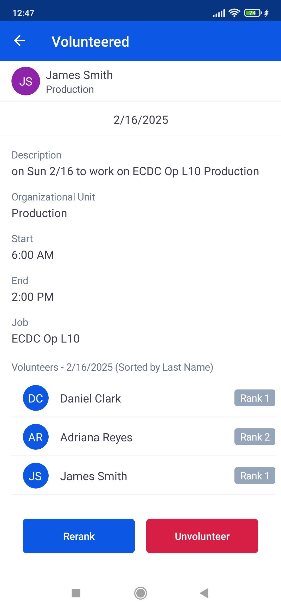Tap the red Unvolunteer button

click(202, 536)
